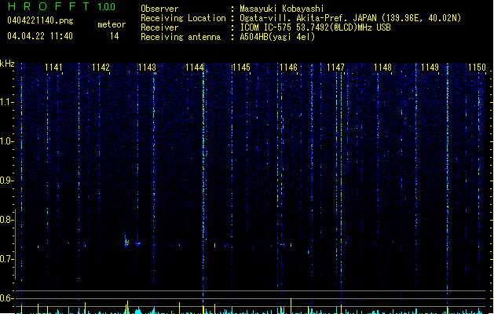Click the Receiving antenna label
The image size is (494, 314).
tap(181, 37)
